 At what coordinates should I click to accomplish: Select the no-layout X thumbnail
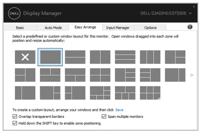(x=25, y=57)
